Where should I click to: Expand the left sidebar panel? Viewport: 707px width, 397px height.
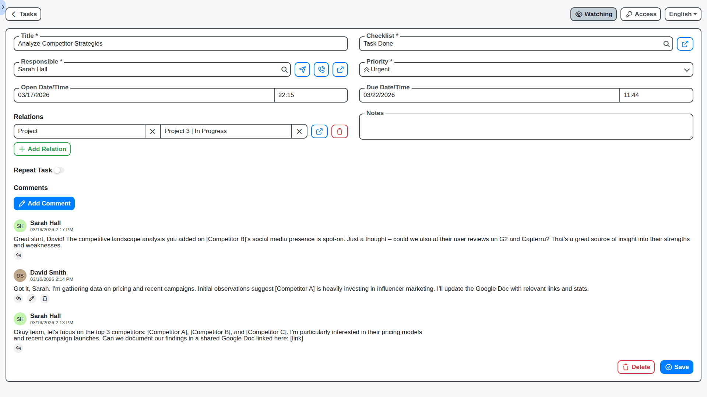[x=3, y=7]
